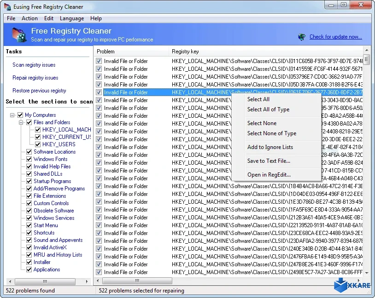The width and height of the screenshot is (375, 298).
Task: Click the Free Registry Cleaner banner logo
Action: pos(19,35)
